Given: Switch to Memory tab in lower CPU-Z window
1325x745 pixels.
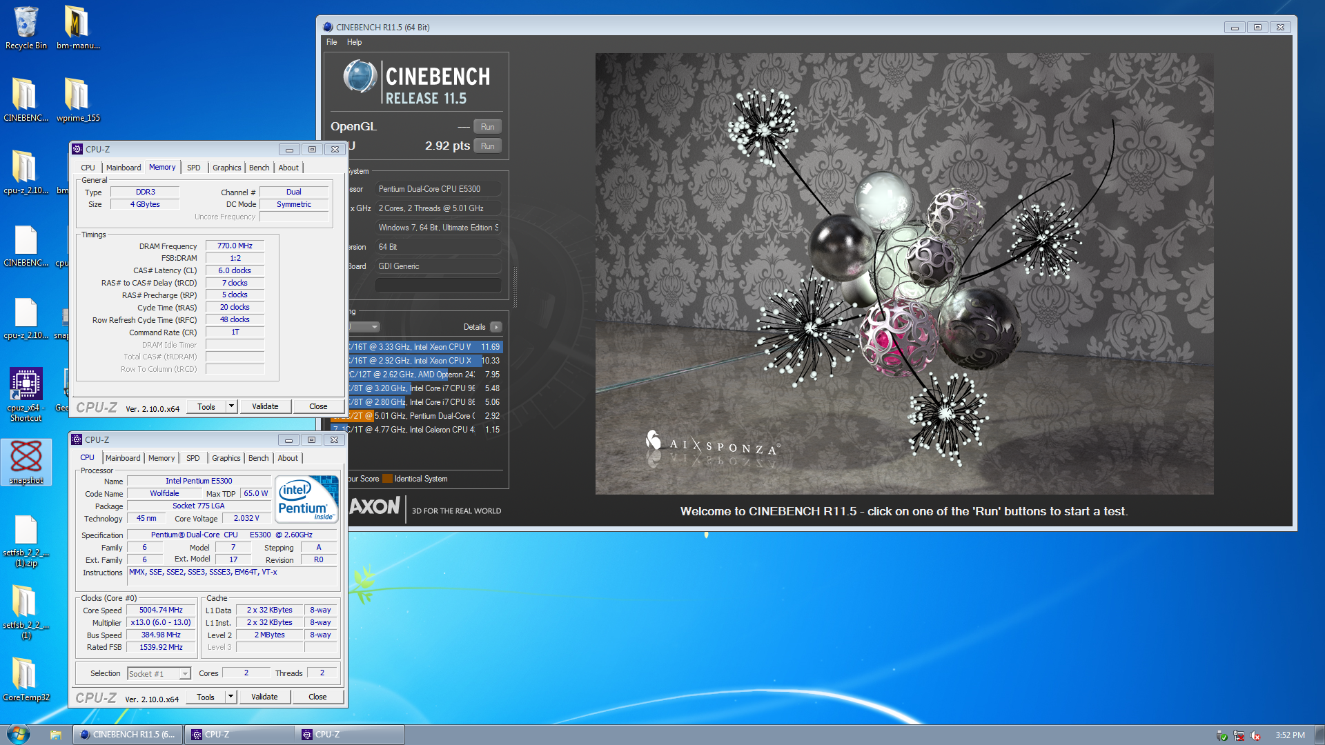Looking at the screenshot, I should point(161,458).
